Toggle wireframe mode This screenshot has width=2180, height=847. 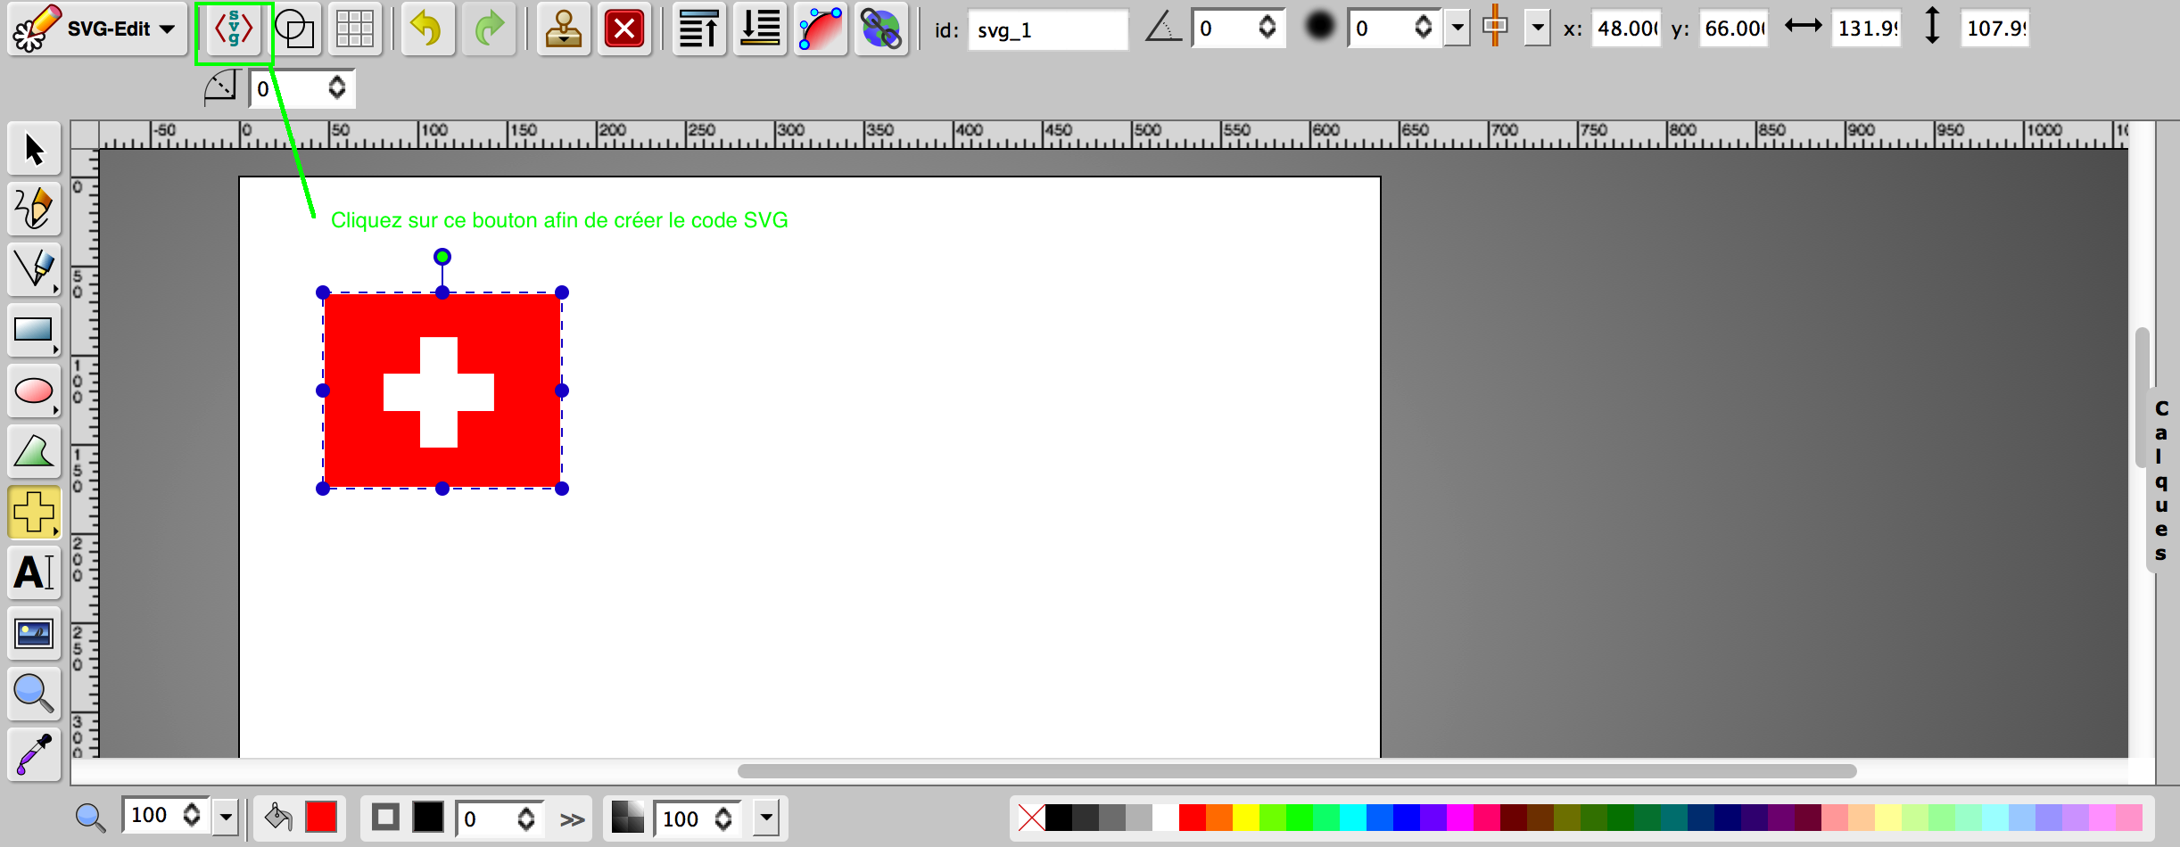(295, 29)
